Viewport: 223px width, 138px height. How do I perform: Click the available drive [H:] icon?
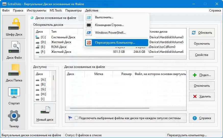point(38,94)
